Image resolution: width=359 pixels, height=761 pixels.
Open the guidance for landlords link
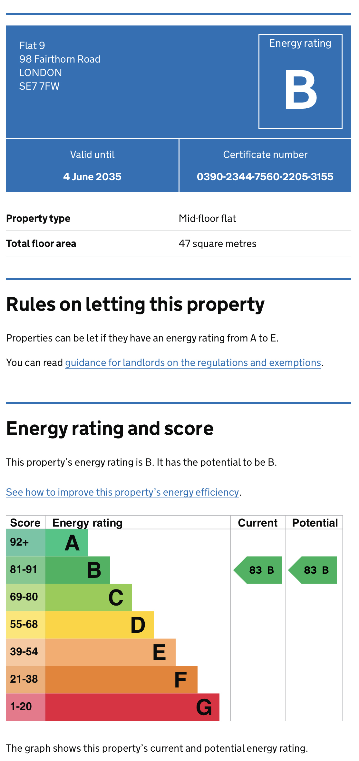click(x=193, y=363)
